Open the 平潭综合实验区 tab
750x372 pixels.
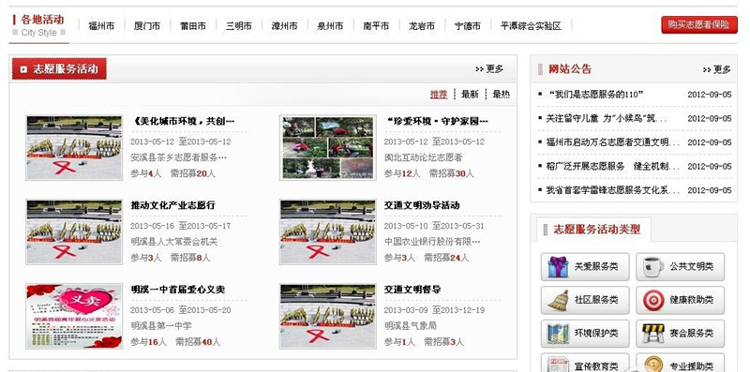pyautogui.click(x=531, y=26)
